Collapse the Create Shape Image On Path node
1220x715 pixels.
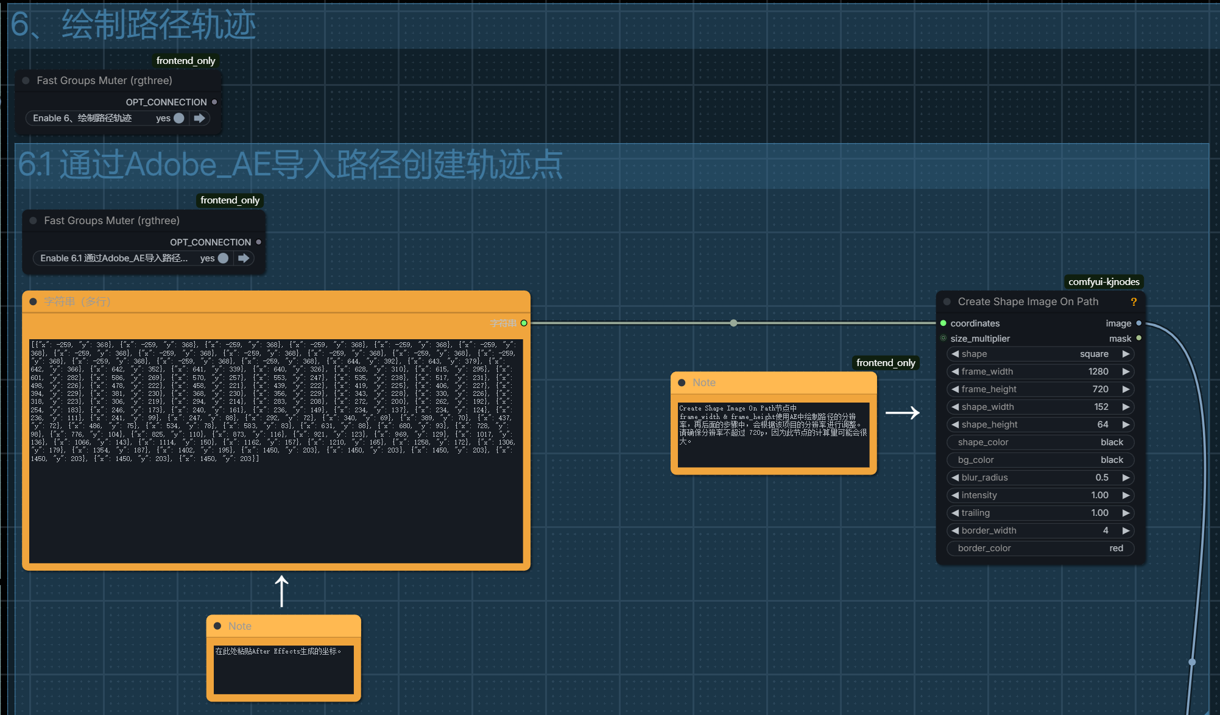pos(947,302)
